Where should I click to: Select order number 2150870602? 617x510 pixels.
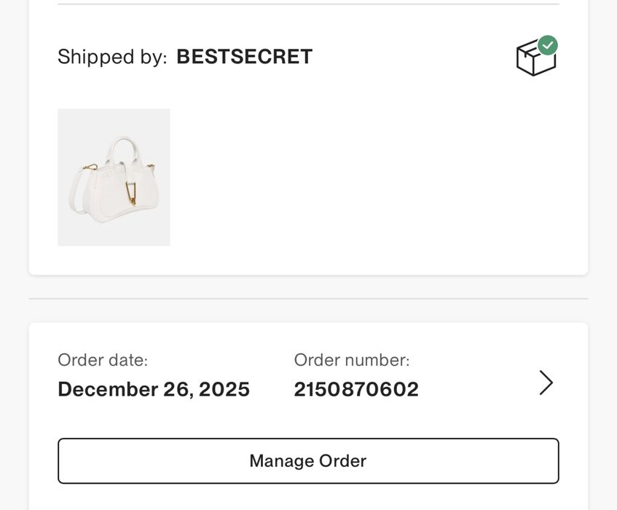[356, 389]
